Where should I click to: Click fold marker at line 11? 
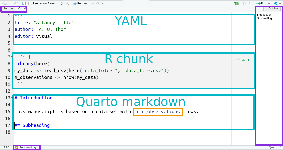[12, 84]
